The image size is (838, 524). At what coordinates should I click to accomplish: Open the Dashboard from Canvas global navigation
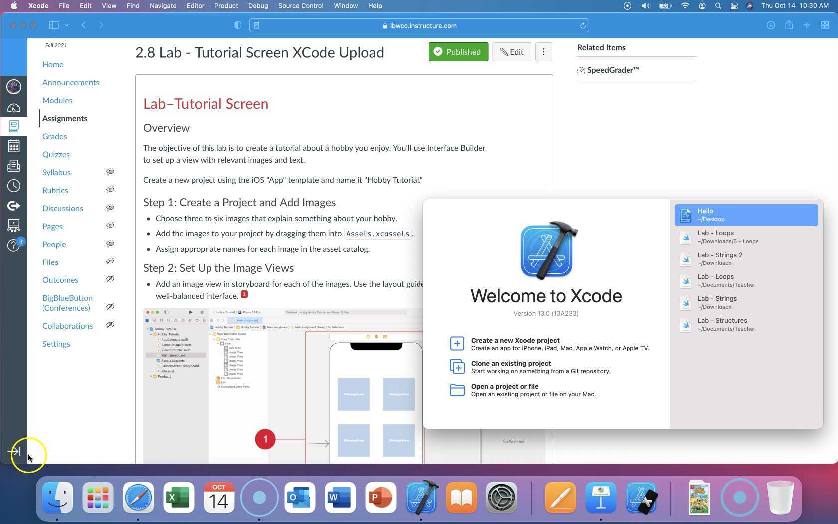click(14, 108)
